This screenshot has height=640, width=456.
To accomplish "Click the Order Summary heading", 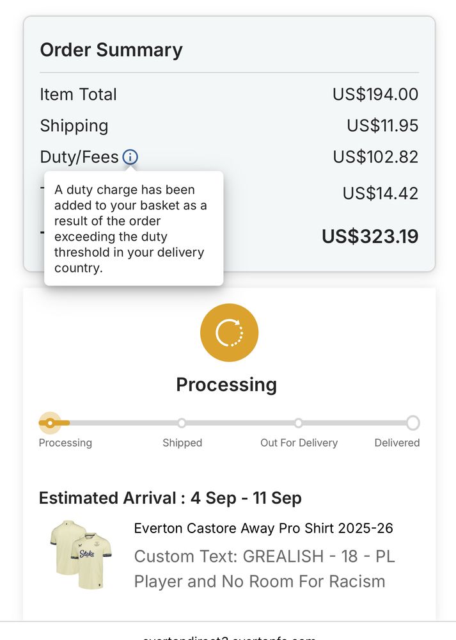I will [111, 50].
